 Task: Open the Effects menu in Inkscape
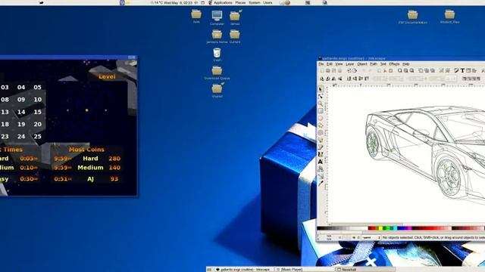pos(394,64)
